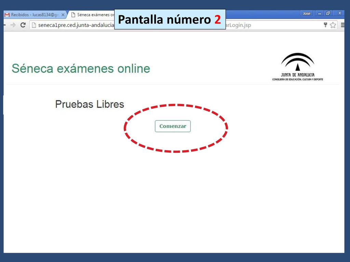Click the document favicon on Séneca tab
The image size is (350, 262).
[x=73, y=15]
